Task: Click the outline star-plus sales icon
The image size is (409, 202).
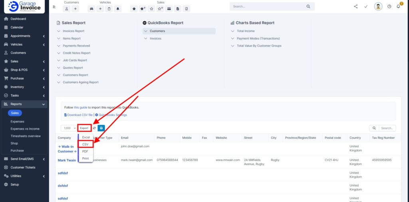Action: [x=160, y=9]
